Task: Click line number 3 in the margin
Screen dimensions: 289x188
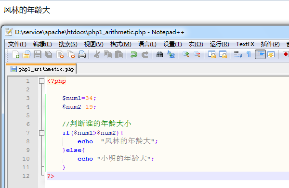Action: click(x=27, y=98)
